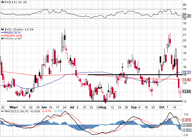Click the Aug label on the date axis
Image resolution: width=194 pixels, height=137 pixels.
click(103, 107)
